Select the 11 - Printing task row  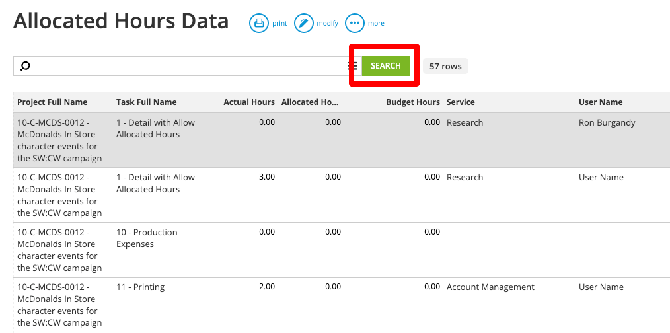(x=342, y=305)
